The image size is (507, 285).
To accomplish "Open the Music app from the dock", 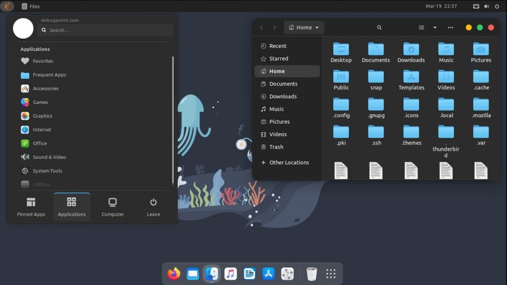I will tap(230, 273).
